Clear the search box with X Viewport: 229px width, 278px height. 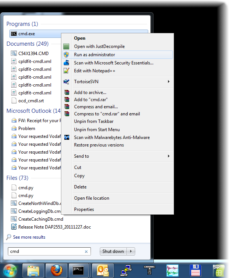(x=86, y=251)
